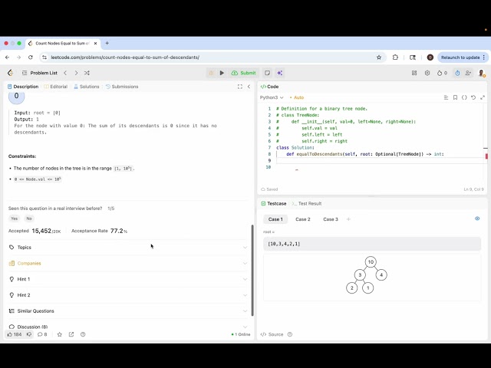The height and width of the screenshot is (368, 491).
Task: Expand the Companies section
Action: (128, 263)
